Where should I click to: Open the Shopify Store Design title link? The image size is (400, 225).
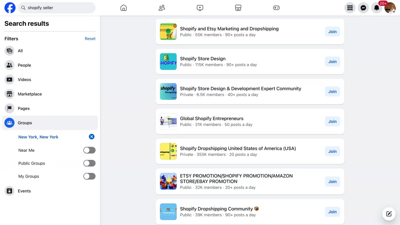pyautogui.click(x=203, y=58)
